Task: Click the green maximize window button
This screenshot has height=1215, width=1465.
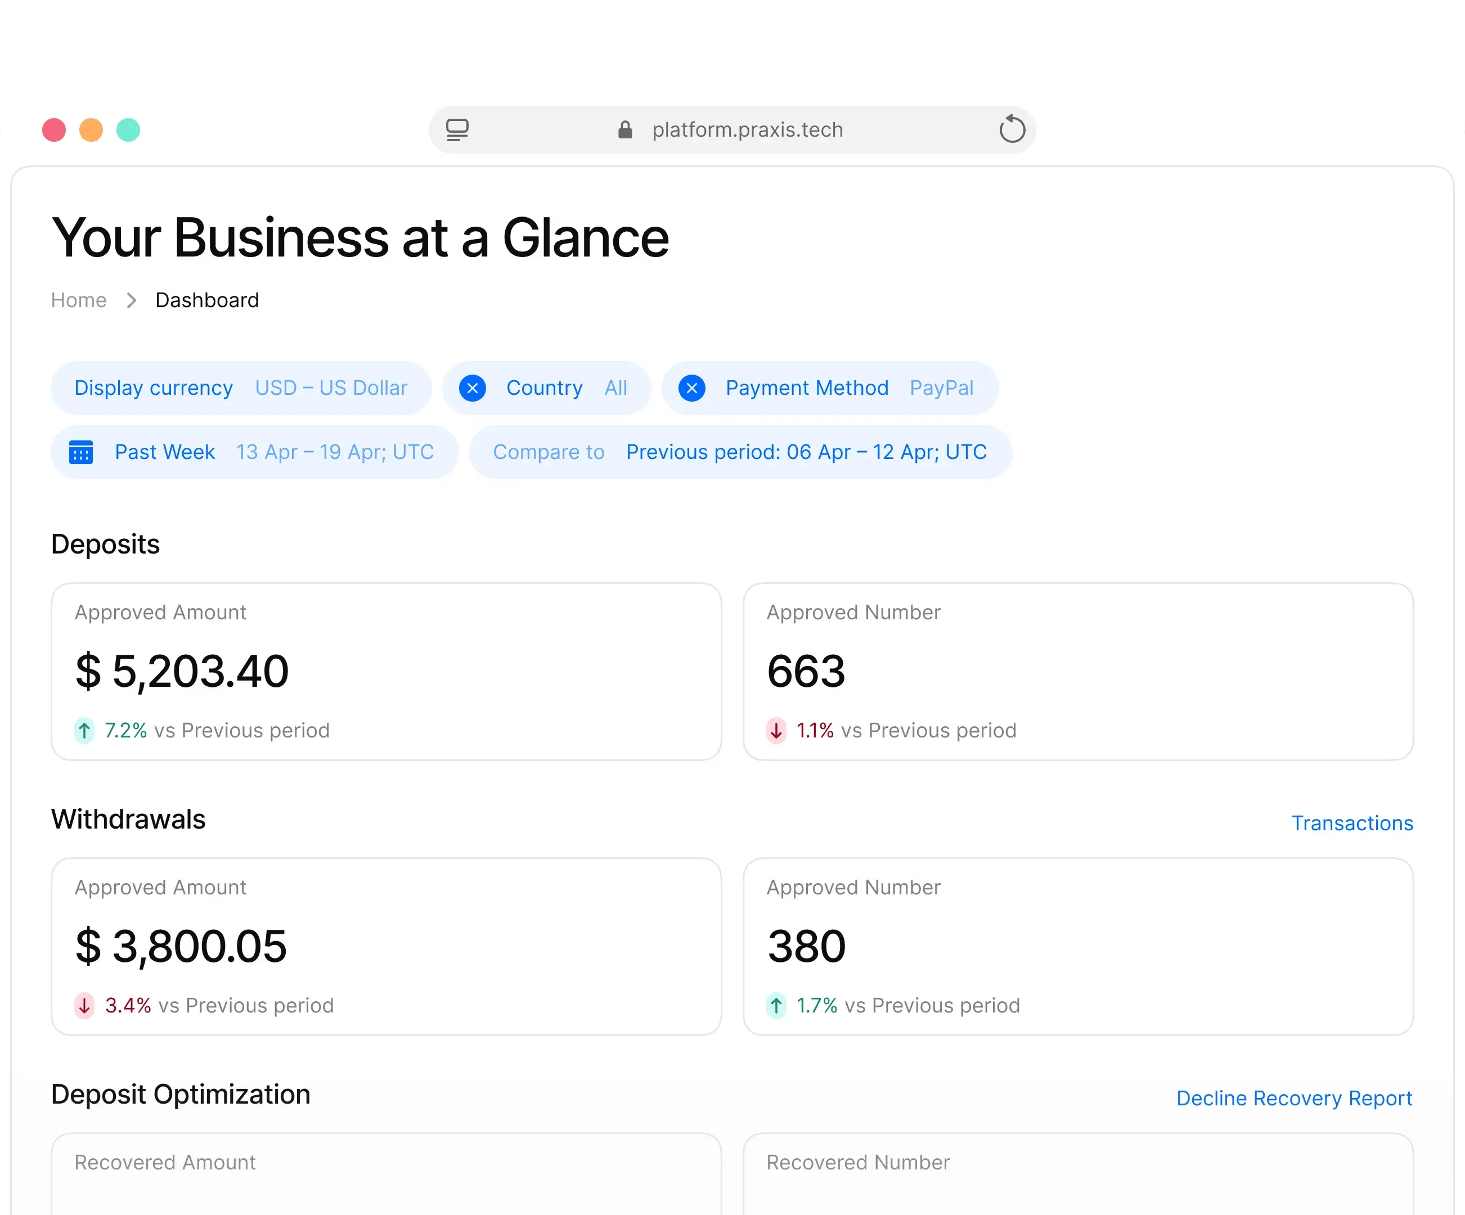Action: 128,130
